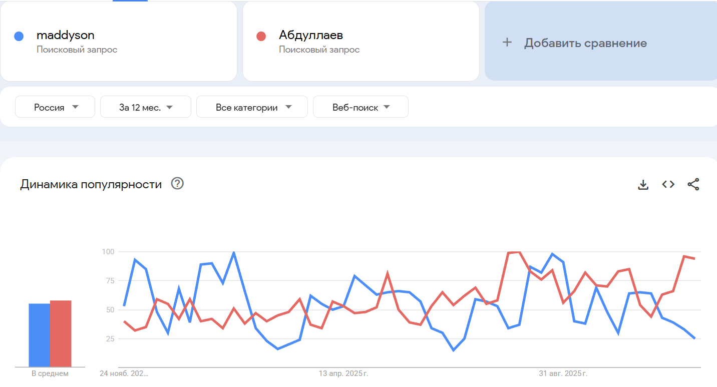Click the red dot next to Абдуллаев
This screenshot has height=387, width=717.
pos(261,36)
